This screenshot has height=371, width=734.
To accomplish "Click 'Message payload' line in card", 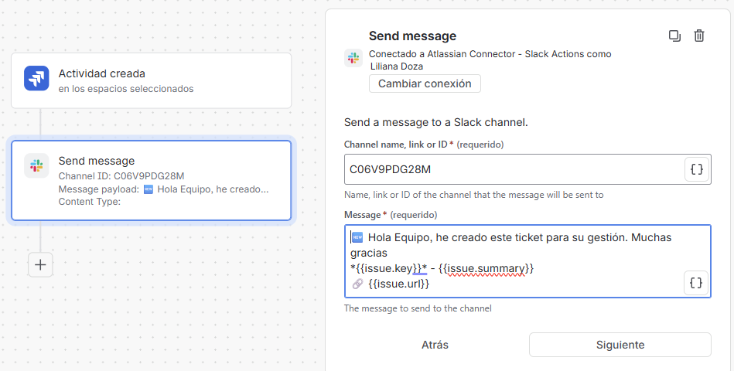I will (163, 189).
